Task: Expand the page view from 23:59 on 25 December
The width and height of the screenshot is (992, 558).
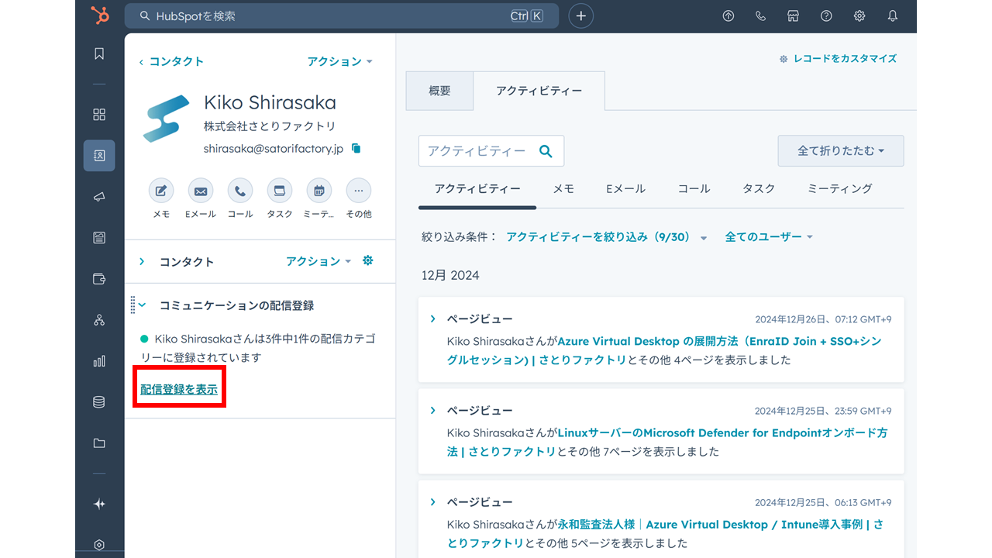Action: 433,410
